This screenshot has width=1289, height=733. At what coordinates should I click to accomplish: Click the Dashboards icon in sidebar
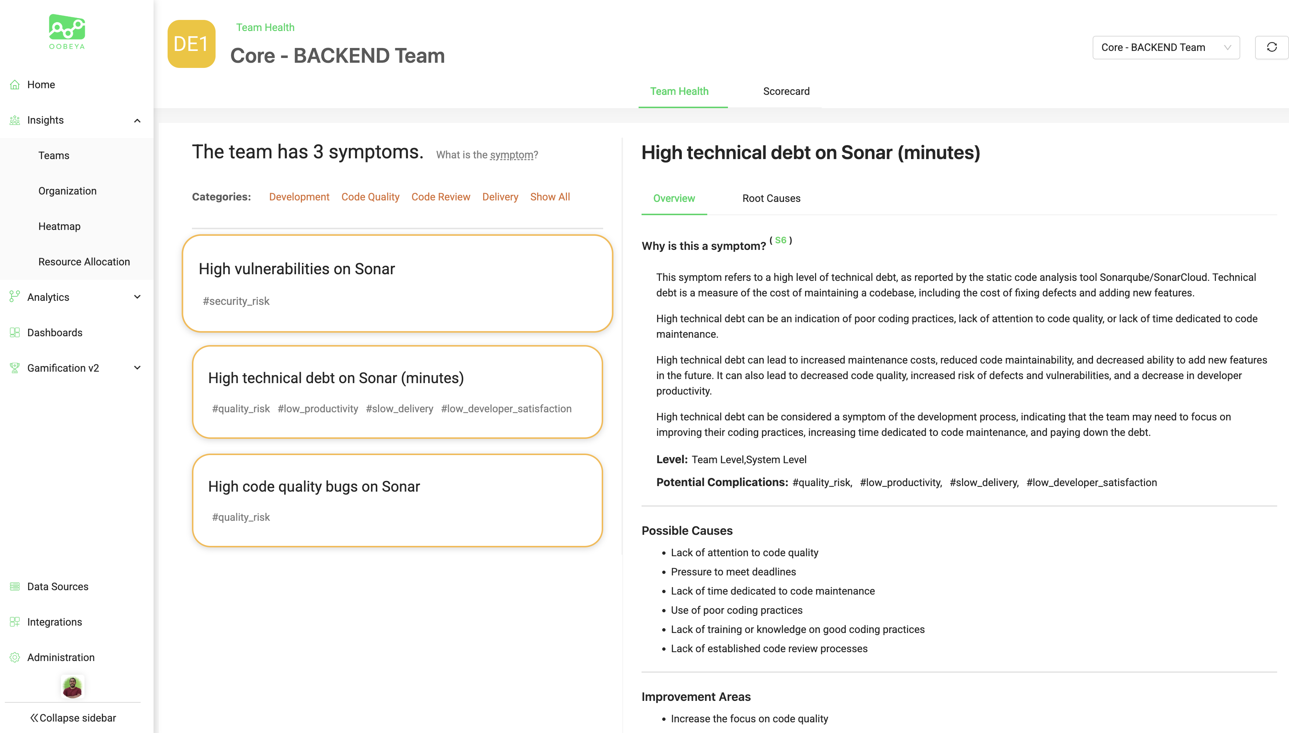pyautogui.click(x=15, y=333)
